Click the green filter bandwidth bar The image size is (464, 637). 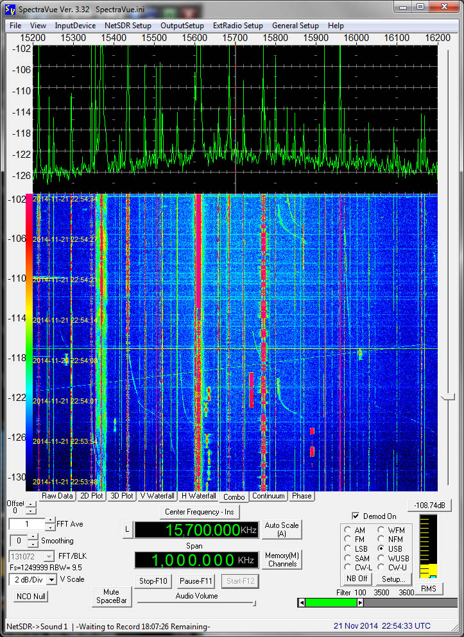(331, 603)
